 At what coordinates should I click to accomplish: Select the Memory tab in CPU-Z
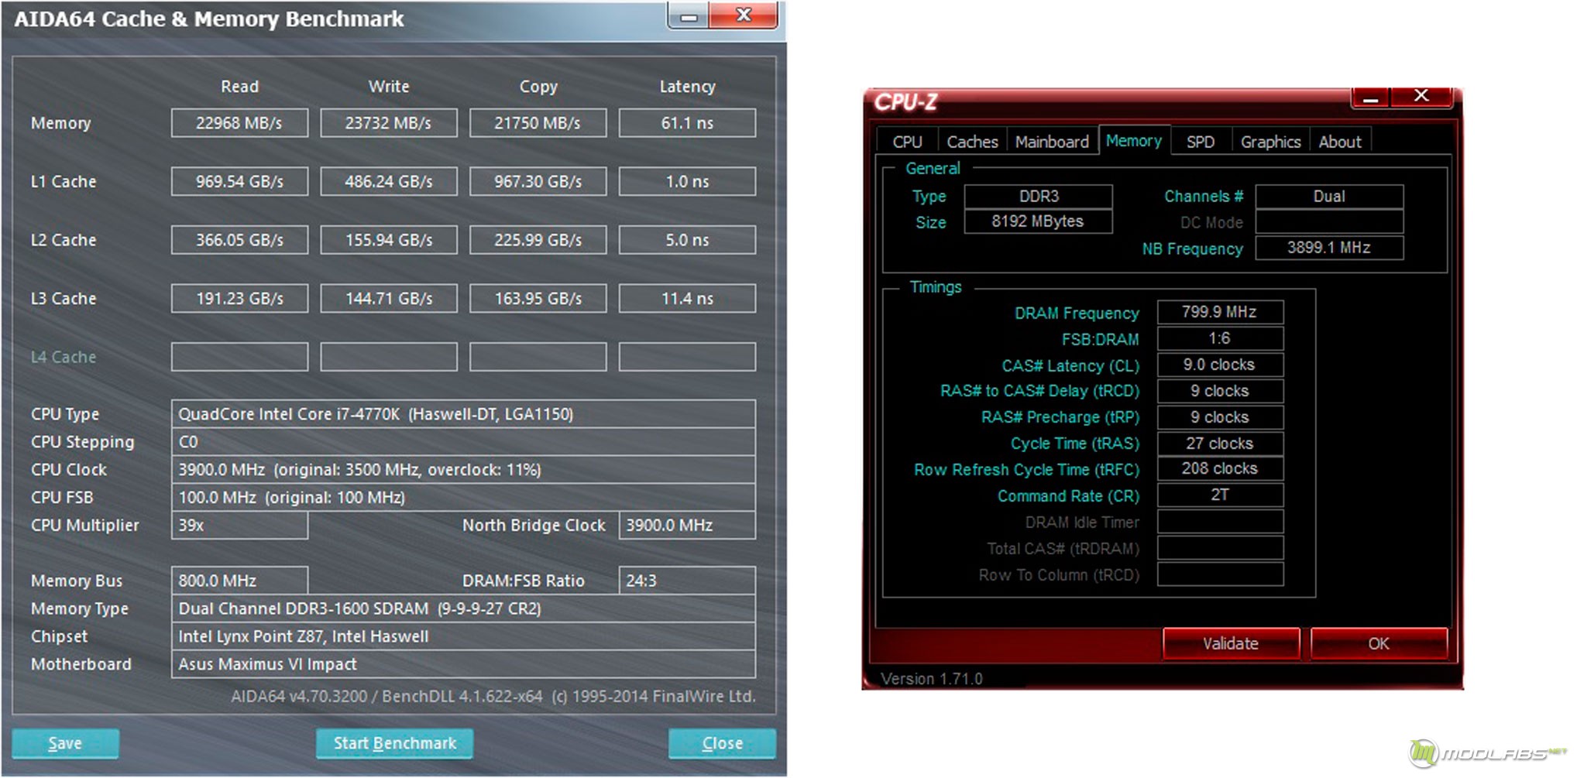click(x=1134, y=140)
